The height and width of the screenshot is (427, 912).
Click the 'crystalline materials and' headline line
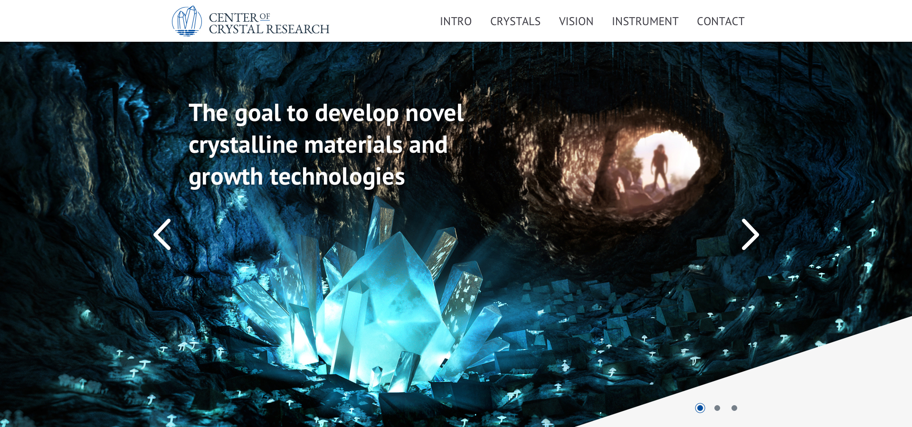click(318, 145)
